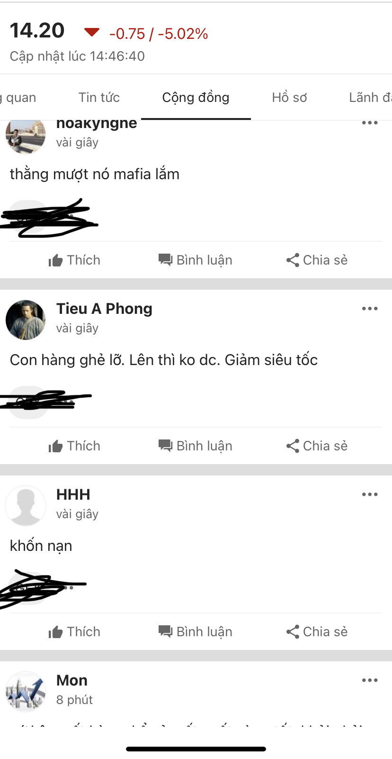Viewport: 392px width, 759px height.
Task: Open three-dot menu on Mon's post
Action: click(370, 680)
